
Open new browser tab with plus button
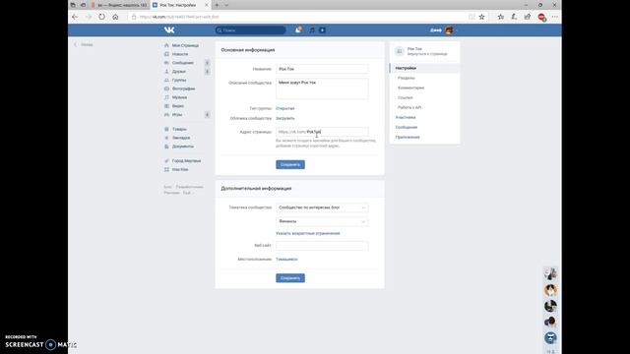(x=217, y=5)
